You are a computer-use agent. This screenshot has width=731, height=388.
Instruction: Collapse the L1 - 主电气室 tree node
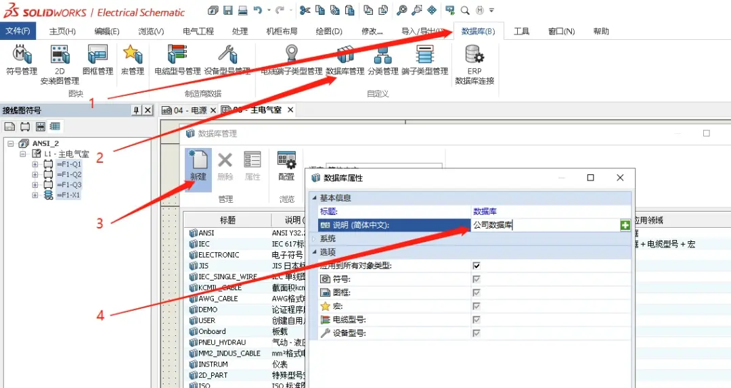click(x=22, y=153)
